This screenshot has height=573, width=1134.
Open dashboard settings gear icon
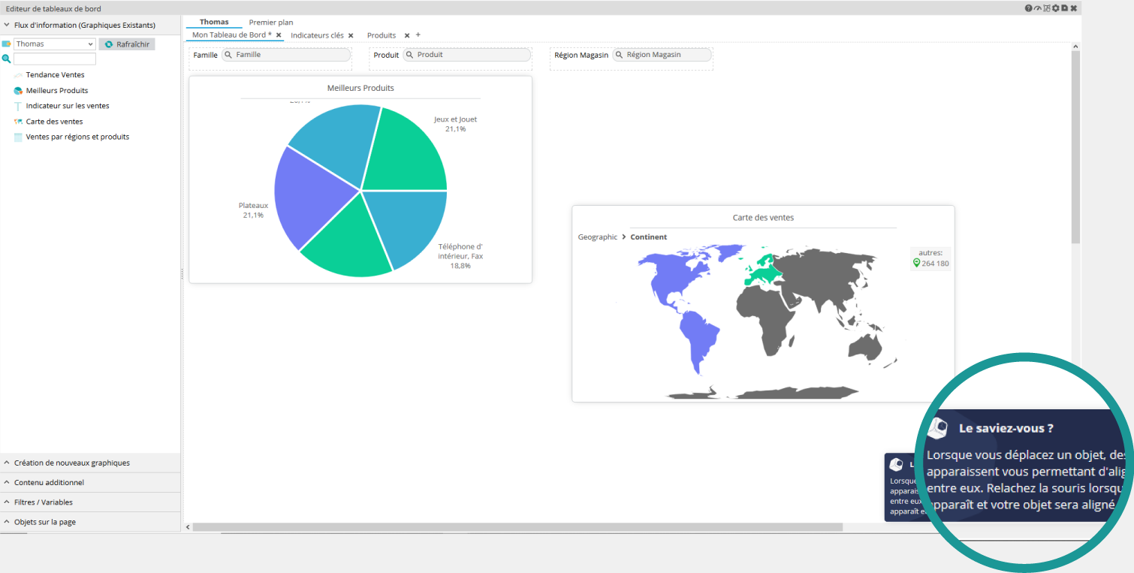pos(1056,8)
